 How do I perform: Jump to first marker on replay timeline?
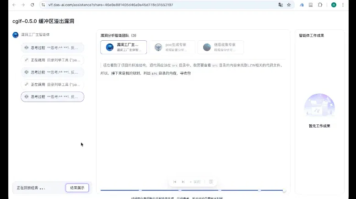140,190
